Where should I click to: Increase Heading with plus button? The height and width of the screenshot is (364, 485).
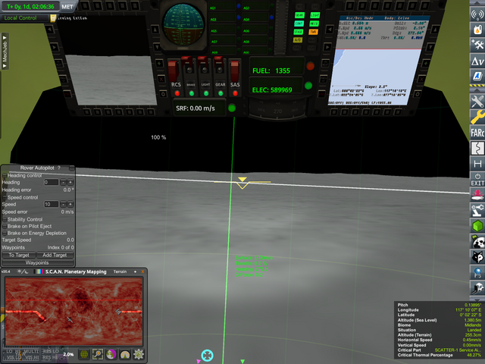(70, 182)
